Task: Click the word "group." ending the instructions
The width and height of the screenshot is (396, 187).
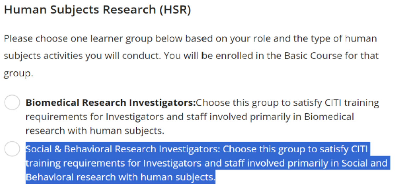Action: 18,73
